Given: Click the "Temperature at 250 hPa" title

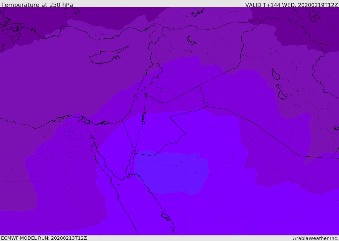Looking at the screenshot, I should click(x=37, y=5).
